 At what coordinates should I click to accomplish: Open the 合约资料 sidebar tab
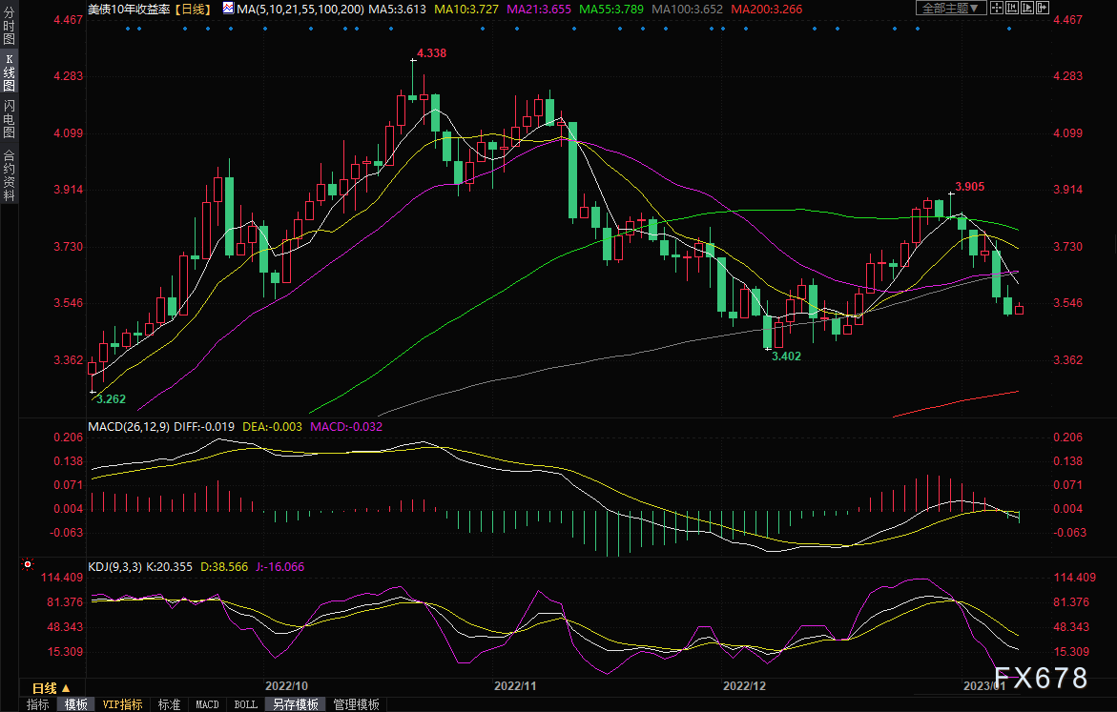click(x=9, y=174)
